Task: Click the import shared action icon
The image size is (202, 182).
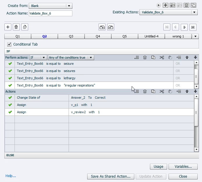Action: (172, 5)
